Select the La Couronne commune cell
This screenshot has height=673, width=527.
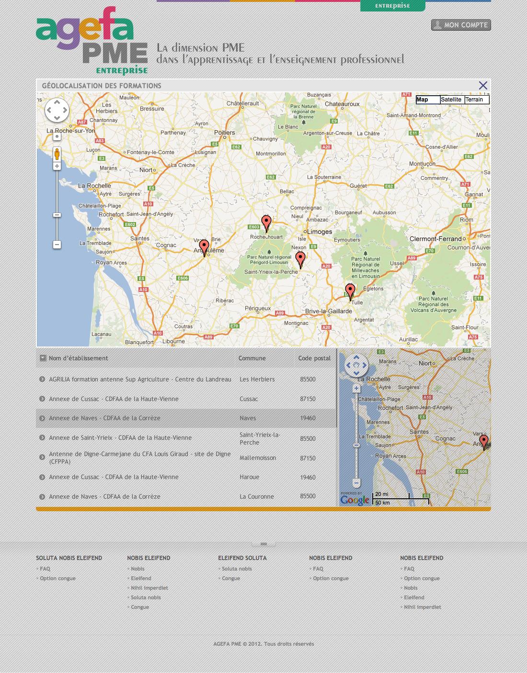(257, 496)
